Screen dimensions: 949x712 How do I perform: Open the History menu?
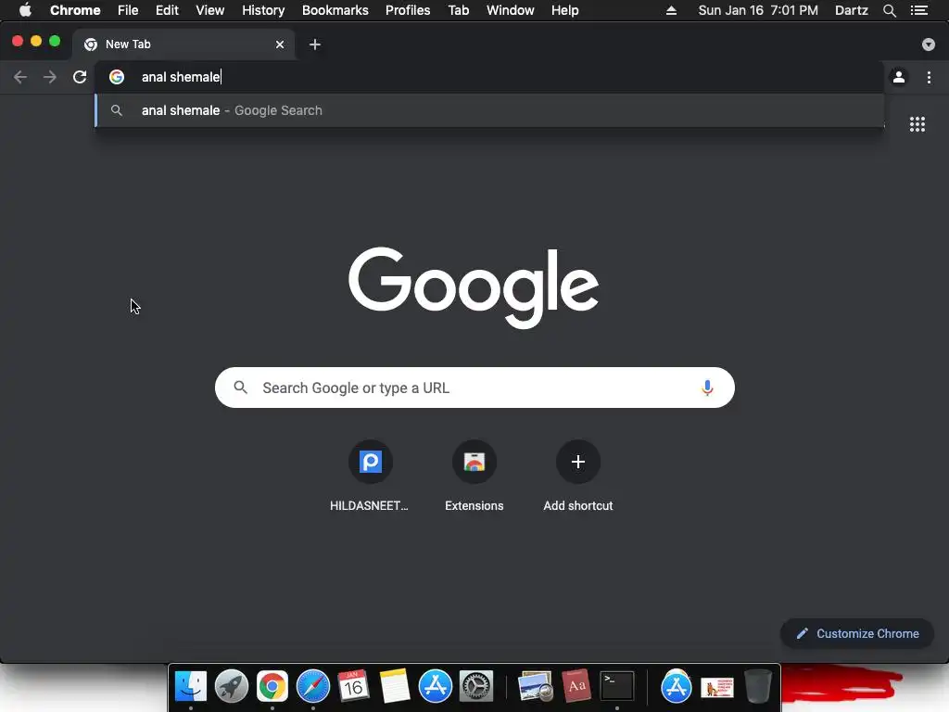click(263, 10)
